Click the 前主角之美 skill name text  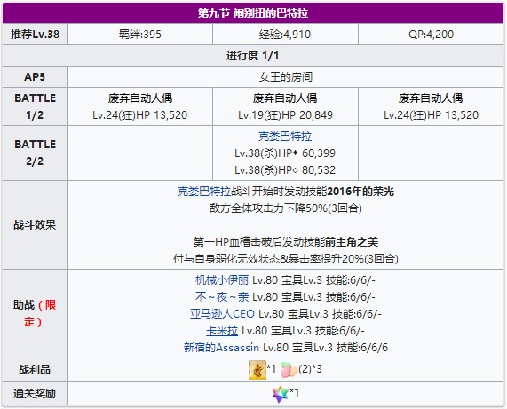point(352,241)
